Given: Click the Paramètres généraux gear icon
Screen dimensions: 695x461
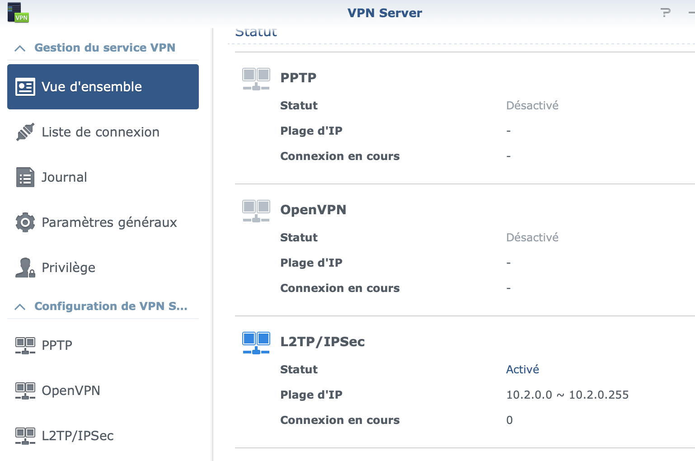Looking at the screenshot, I should tap(25, 222).
